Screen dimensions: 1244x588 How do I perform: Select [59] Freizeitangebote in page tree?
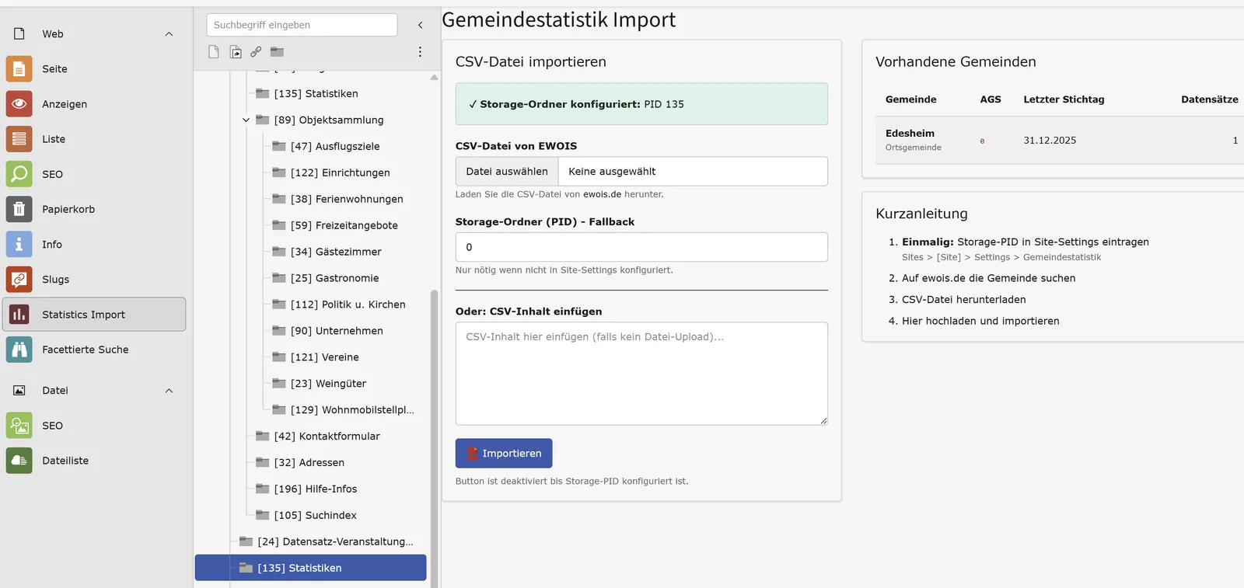pyautogui.click(x=344, y=225)
